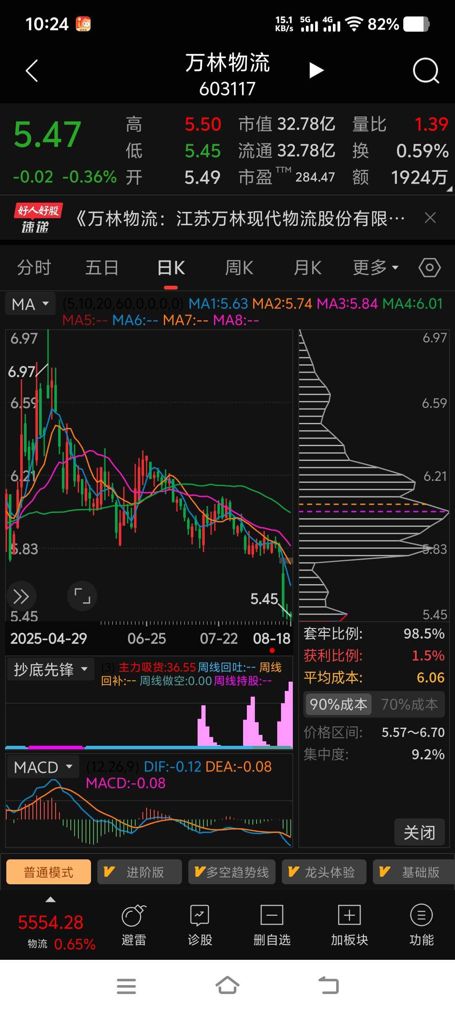
Task: Open the 万林物流 announcement headline
Action: [240, 219]
